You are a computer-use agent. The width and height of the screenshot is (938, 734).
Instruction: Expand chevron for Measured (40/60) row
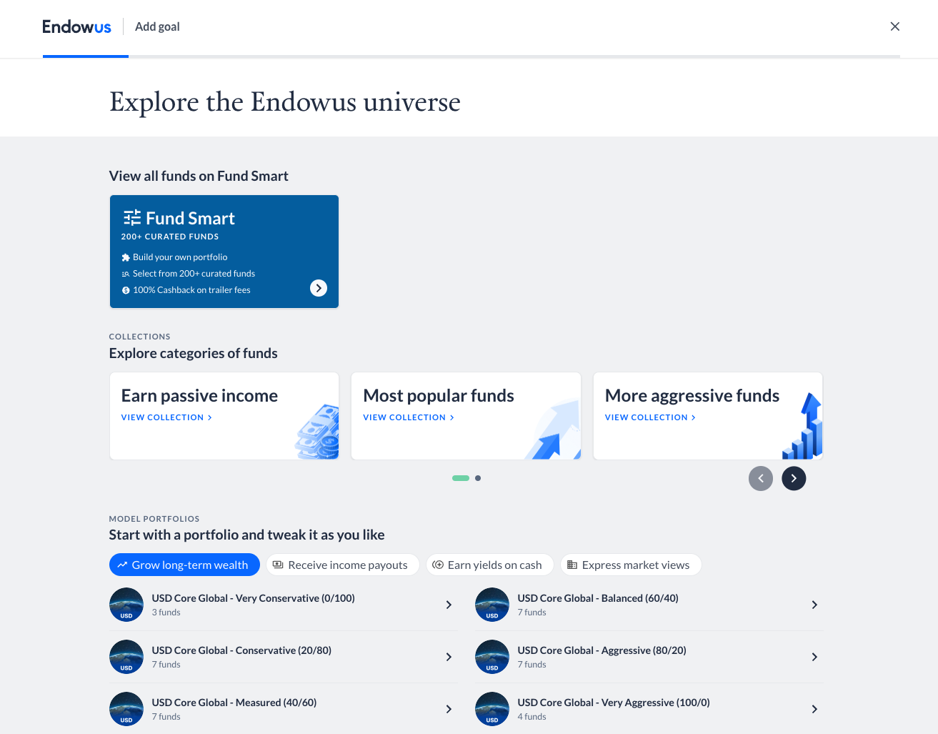(x=449, y=709)
